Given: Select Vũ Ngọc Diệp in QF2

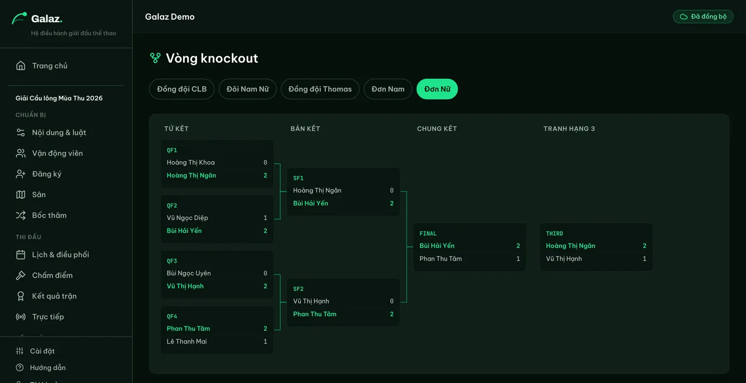Looking at the screenshot, I should (188, 218).
